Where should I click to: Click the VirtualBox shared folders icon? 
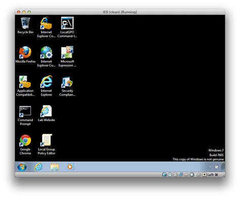point(186,175)
